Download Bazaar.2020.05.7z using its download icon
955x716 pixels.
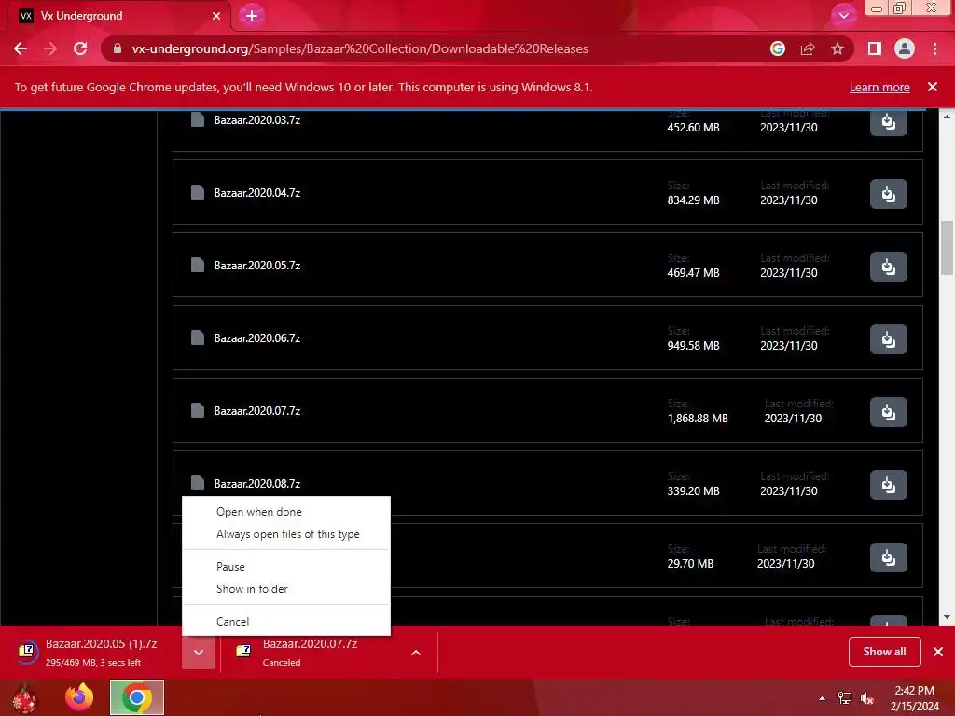pyautogui.click(x=888, y=267)
